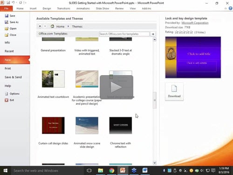The height and width of the screenshot is (175, 233).
Task: Open the Review tab
Action: [119, 8]
